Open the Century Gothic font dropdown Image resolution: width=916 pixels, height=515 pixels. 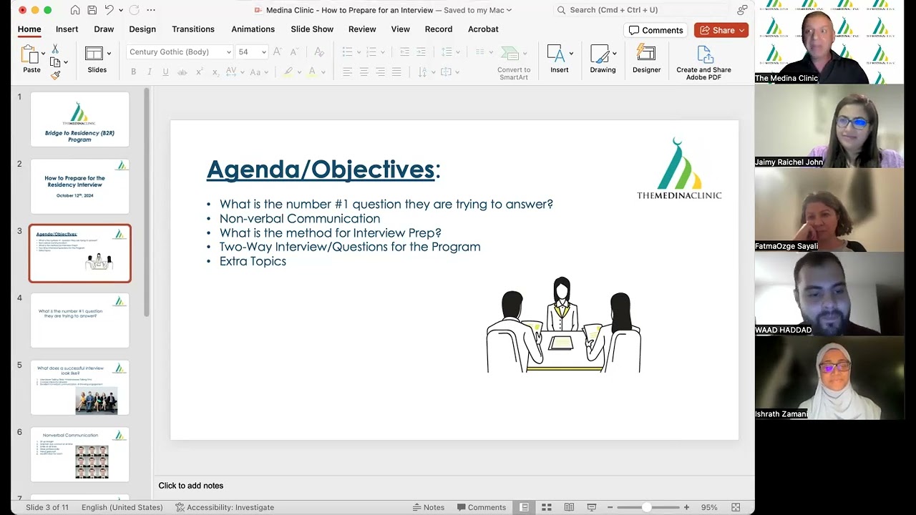tap(229, 52)
